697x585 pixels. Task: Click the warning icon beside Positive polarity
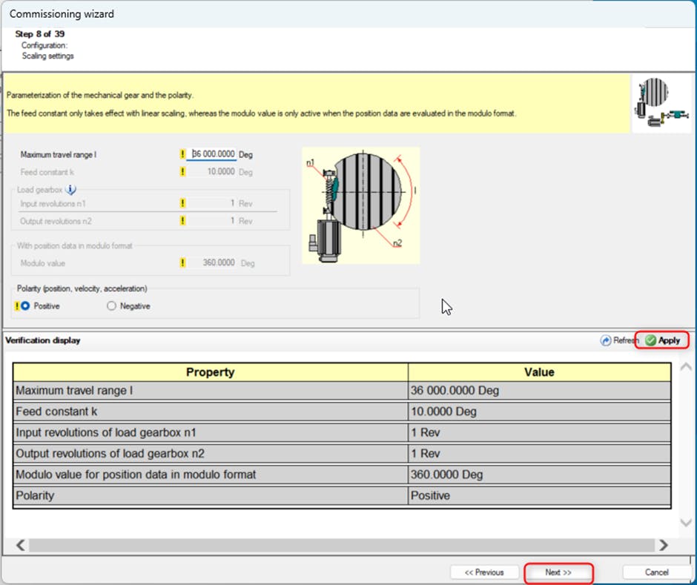16,305
